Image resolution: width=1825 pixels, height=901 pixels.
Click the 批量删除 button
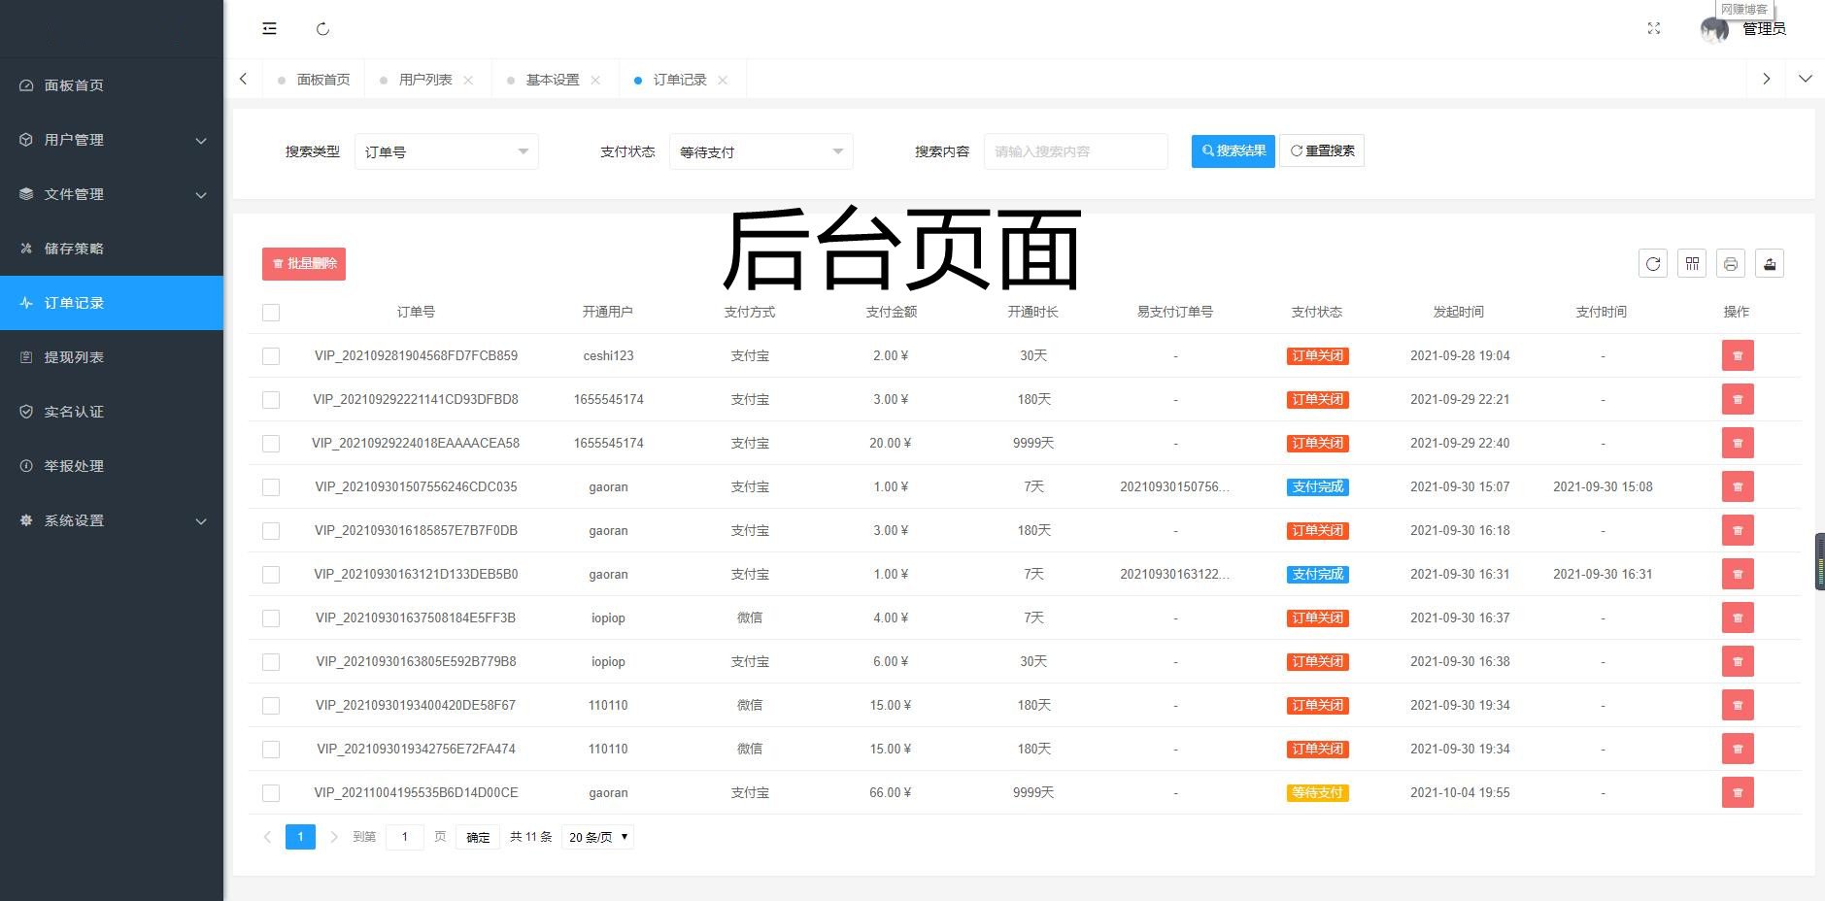(304, 263)
